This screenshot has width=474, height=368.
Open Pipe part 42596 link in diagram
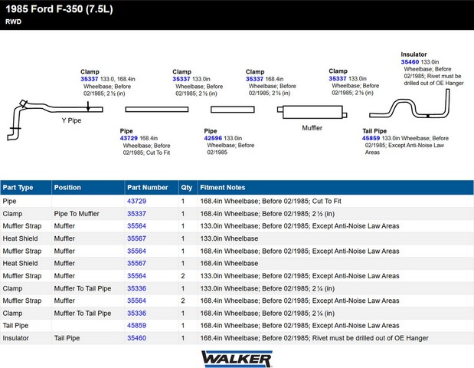(213, 138)
